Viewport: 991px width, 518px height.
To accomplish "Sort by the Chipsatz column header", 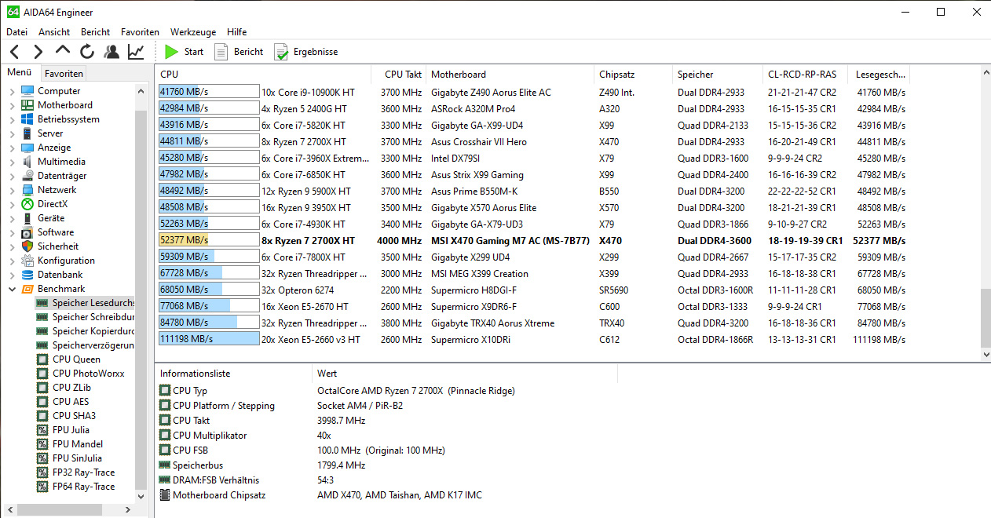I will 634,75.
